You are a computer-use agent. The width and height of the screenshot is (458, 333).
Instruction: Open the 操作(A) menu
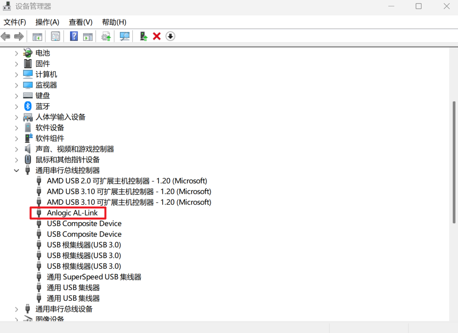click(48, 22)
